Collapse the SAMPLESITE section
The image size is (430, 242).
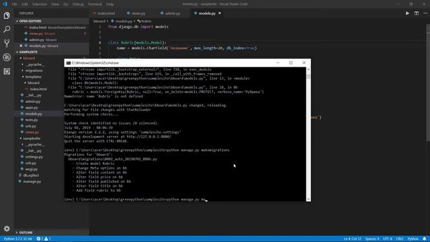[52, 52]
